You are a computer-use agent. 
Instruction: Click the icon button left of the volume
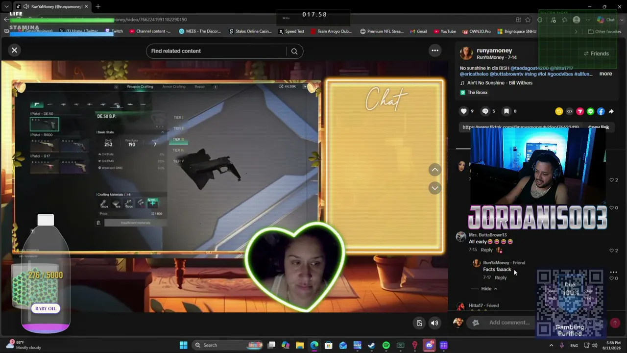[x=419, y=323]
